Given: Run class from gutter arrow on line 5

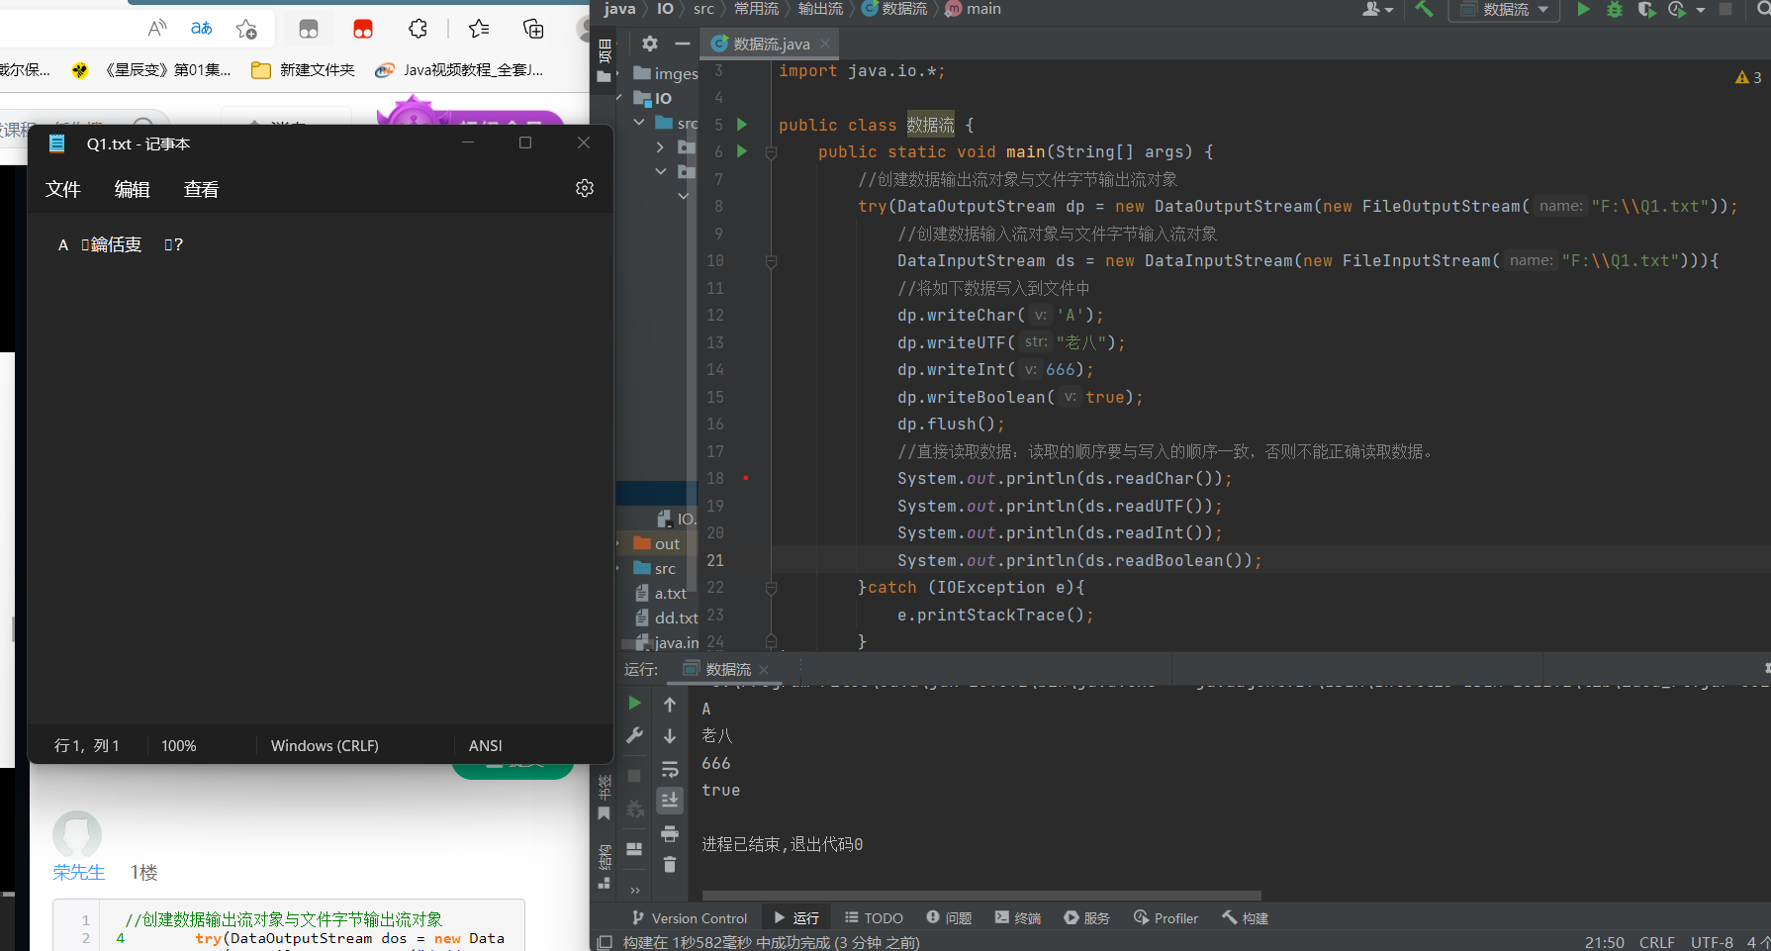Looking at the screenshot, I should [x=742, y=125].
